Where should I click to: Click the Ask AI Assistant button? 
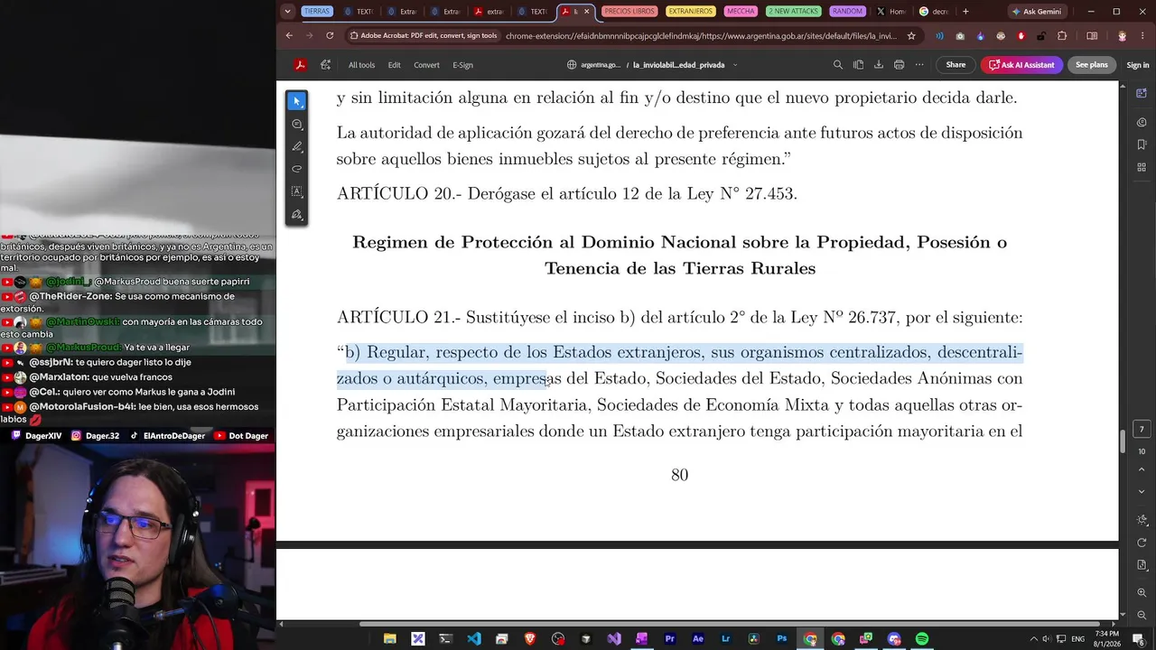click(1021, 65)
